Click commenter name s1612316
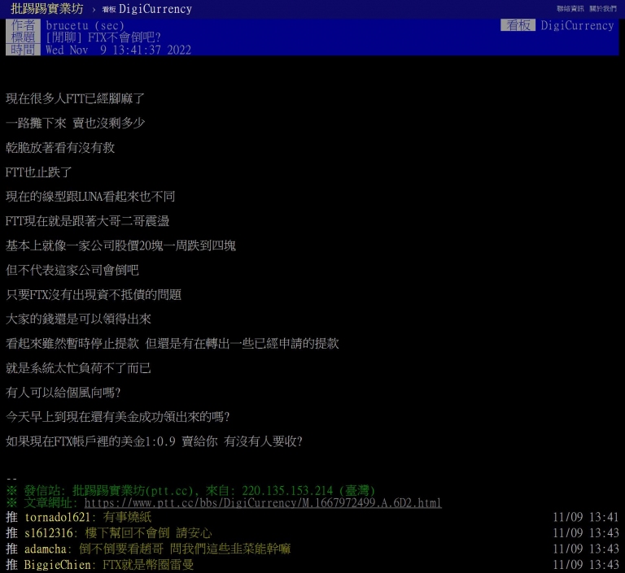The width and height of the screenshot is (625, 573). pos(49,533)
